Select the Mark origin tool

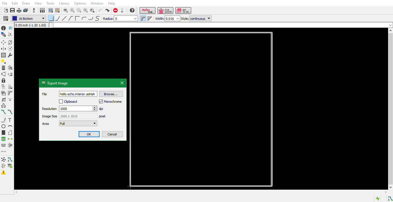(x=10, y=34)
